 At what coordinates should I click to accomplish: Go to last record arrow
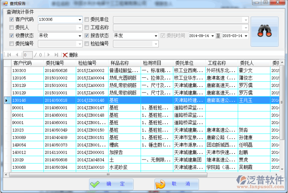56,55
